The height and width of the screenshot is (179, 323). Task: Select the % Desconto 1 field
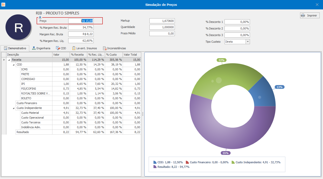237,22
